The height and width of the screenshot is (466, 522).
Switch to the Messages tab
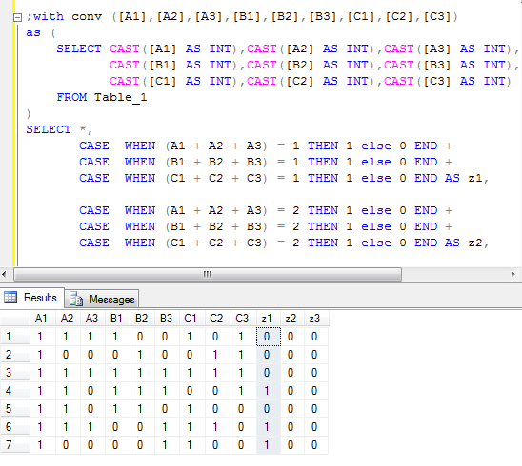tap(102, 299)
